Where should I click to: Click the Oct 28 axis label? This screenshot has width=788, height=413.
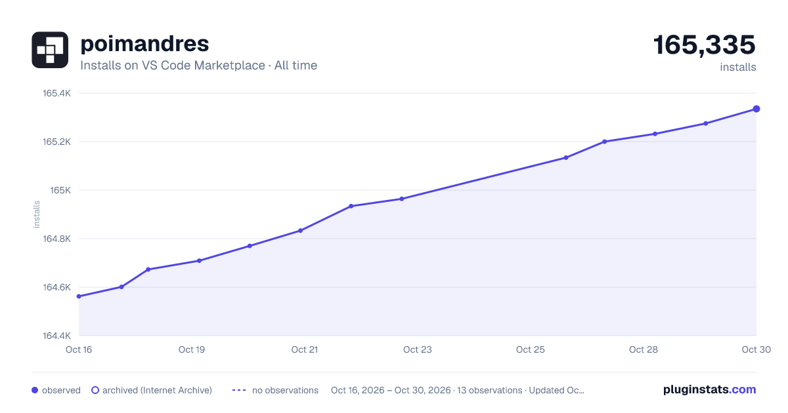coord(644,349)
